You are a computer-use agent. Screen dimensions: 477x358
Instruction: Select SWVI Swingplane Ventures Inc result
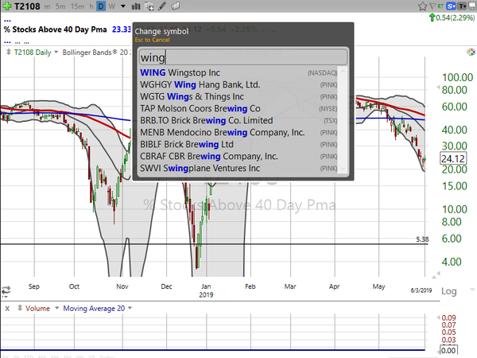(x=238, y=168)
